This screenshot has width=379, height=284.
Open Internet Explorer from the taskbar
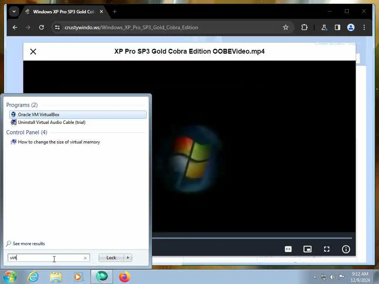coord(33,277)
